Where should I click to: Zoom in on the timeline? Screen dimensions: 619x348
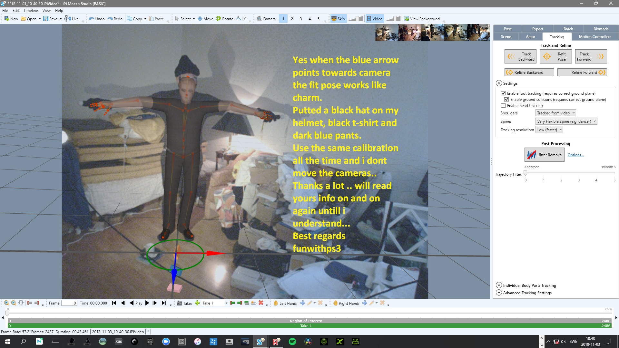[6, 303]
